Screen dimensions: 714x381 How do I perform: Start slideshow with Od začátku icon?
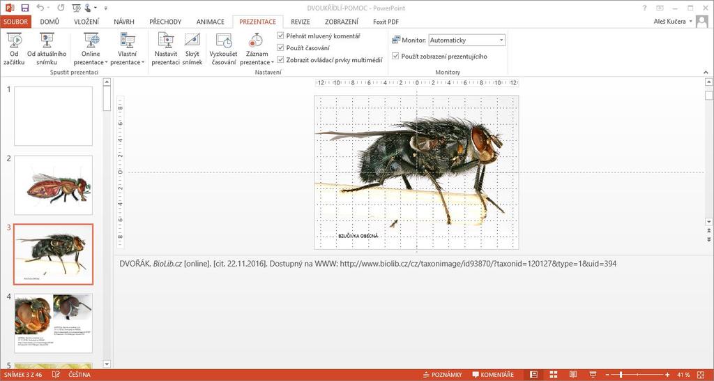(x=14, y=40)
